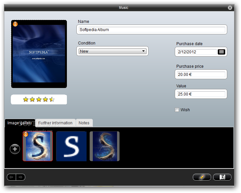Click the large Softpedia cover image
This screenshot has height=193, width=241.
(x=39, y=54)
